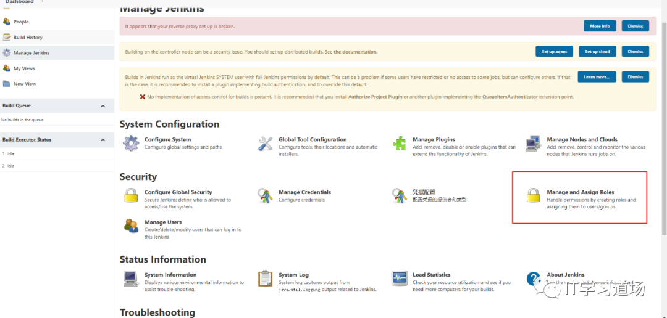Screen dimensions: 667x318
Task: Click the 凭据配置 keys icon
Action: pos(400,196)
